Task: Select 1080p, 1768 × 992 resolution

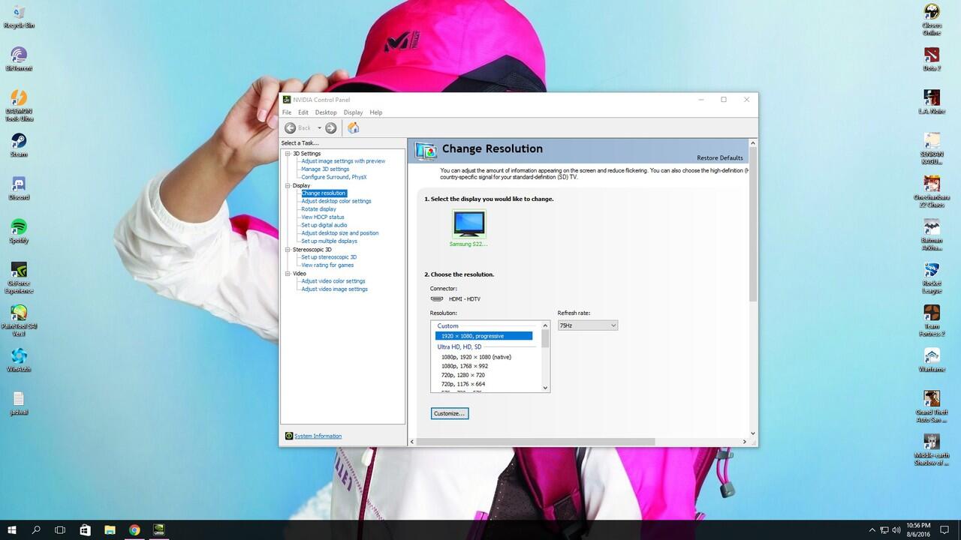Action: pyautogui.click(x=465, y=366)
